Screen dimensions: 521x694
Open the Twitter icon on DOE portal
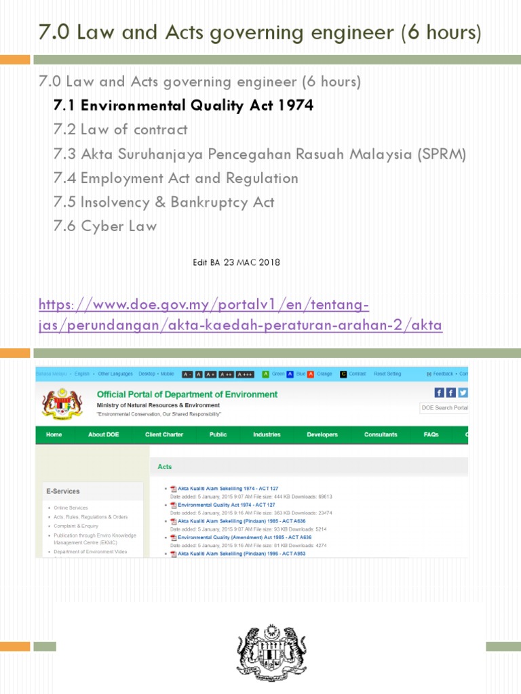coord(463,392)
